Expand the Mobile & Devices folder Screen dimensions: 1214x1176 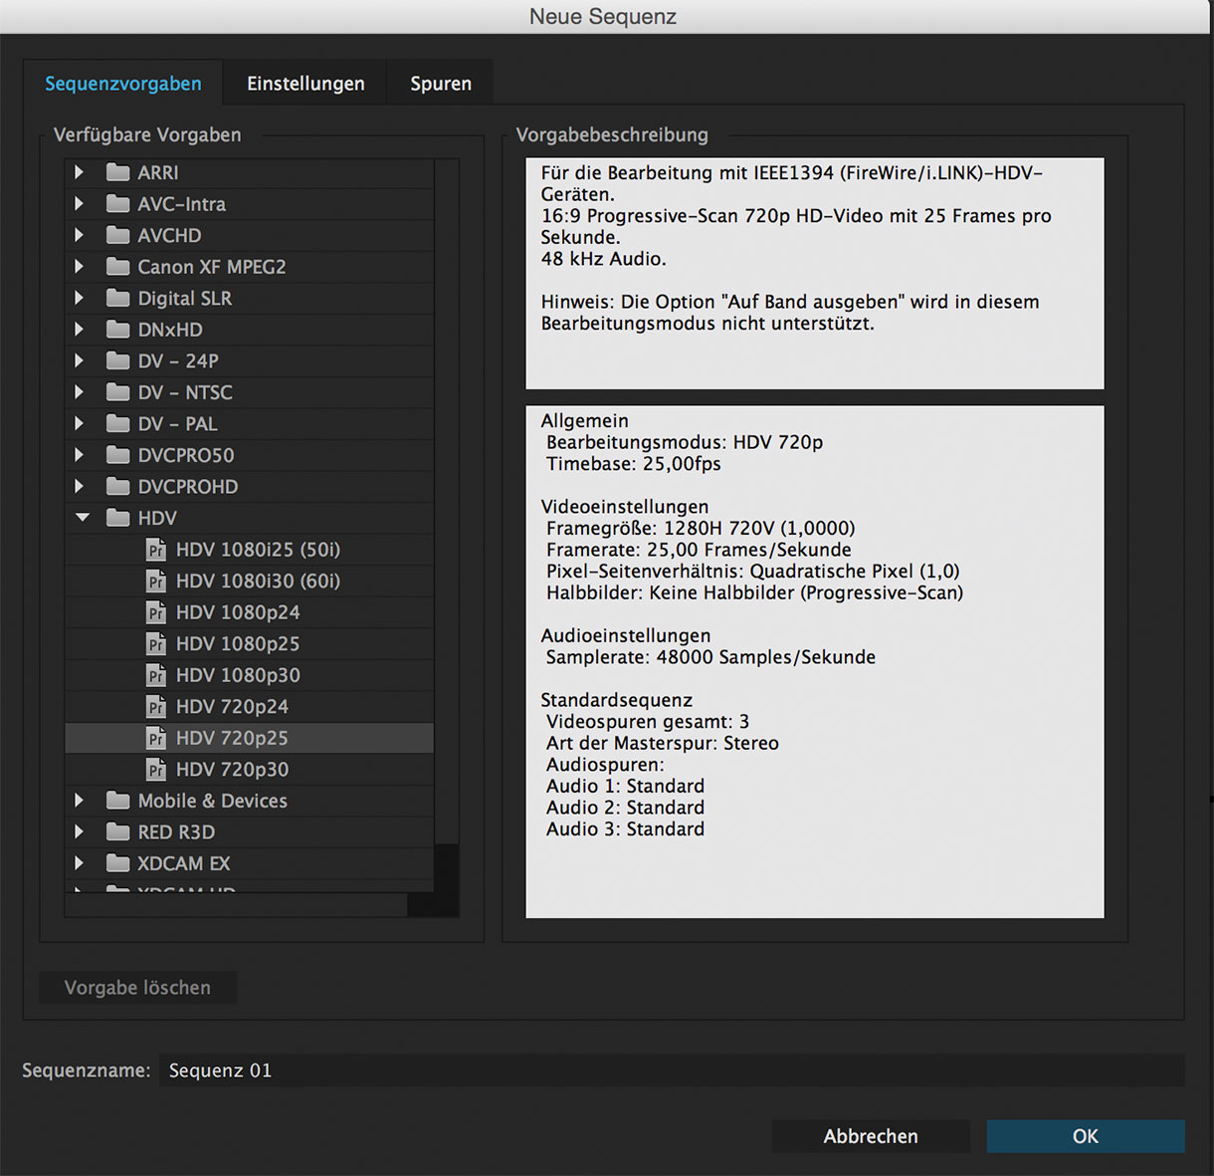point(80,801)
